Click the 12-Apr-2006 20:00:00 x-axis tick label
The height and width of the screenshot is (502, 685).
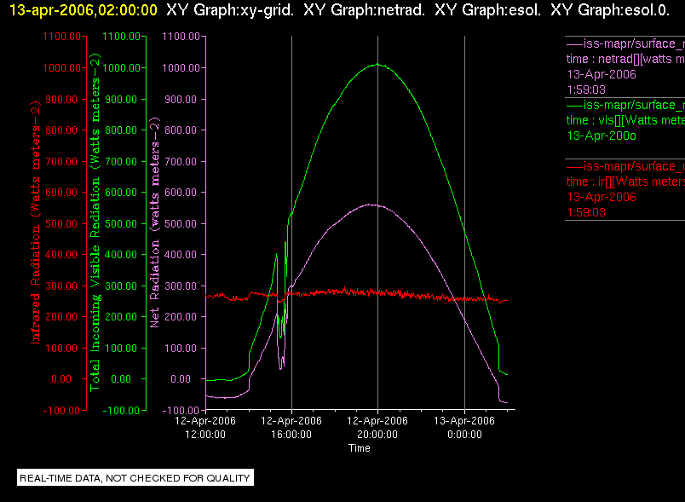pos(377,428)
